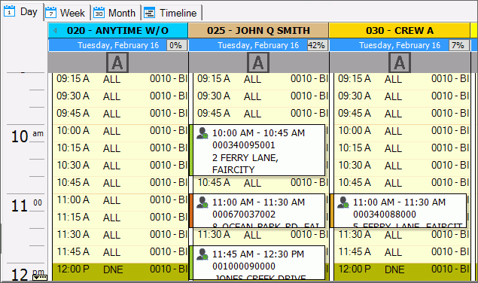Click the Week tab calendar icon

(x=50, y=13)
